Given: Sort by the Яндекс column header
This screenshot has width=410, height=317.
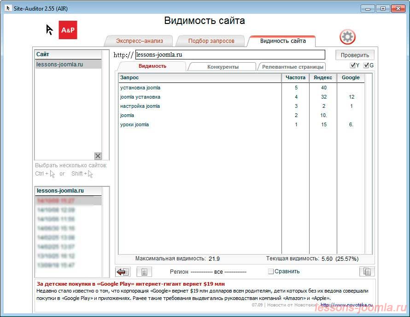Looking at the screenshot, I should 323,78.
